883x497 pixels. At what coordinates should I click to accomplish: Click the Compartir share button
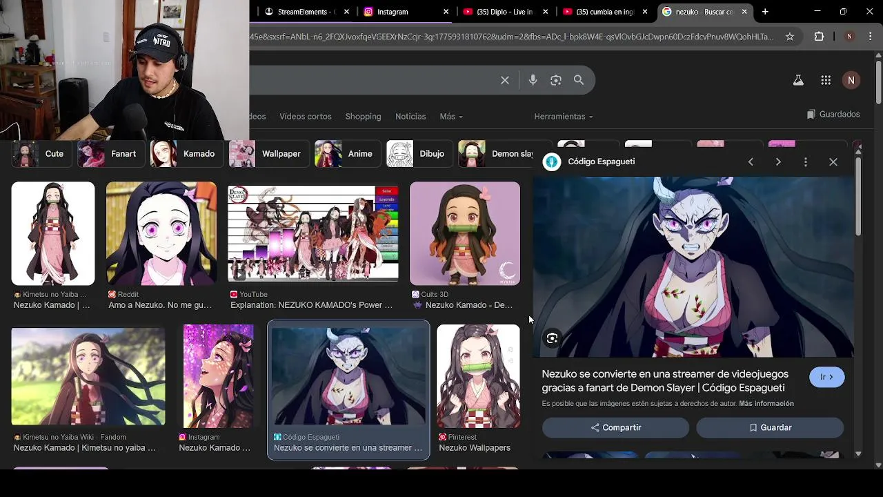(x=615, y=428)
